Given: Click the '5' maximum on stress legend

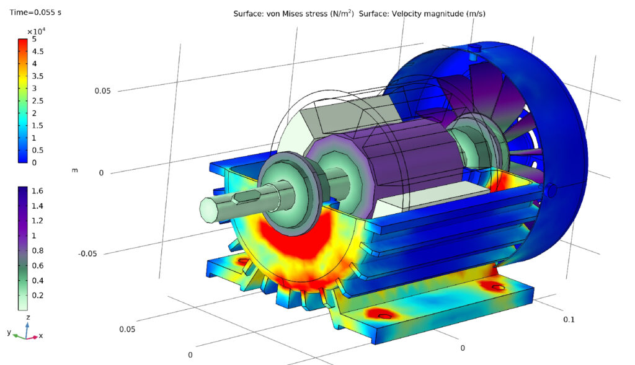Looking at the screenshot, I should pyautogui.click(x=35, y=39).
